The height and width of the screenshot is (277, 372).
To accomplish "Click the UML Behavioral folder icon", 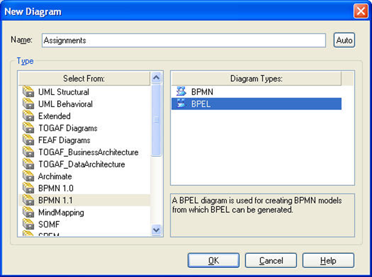I will 28,104.
